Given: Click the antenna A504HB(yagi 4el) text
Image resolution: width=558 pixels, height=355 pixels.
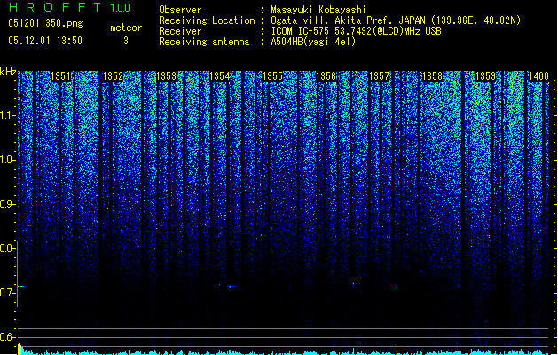Looking at the screenshot, I should click(313, 42).
